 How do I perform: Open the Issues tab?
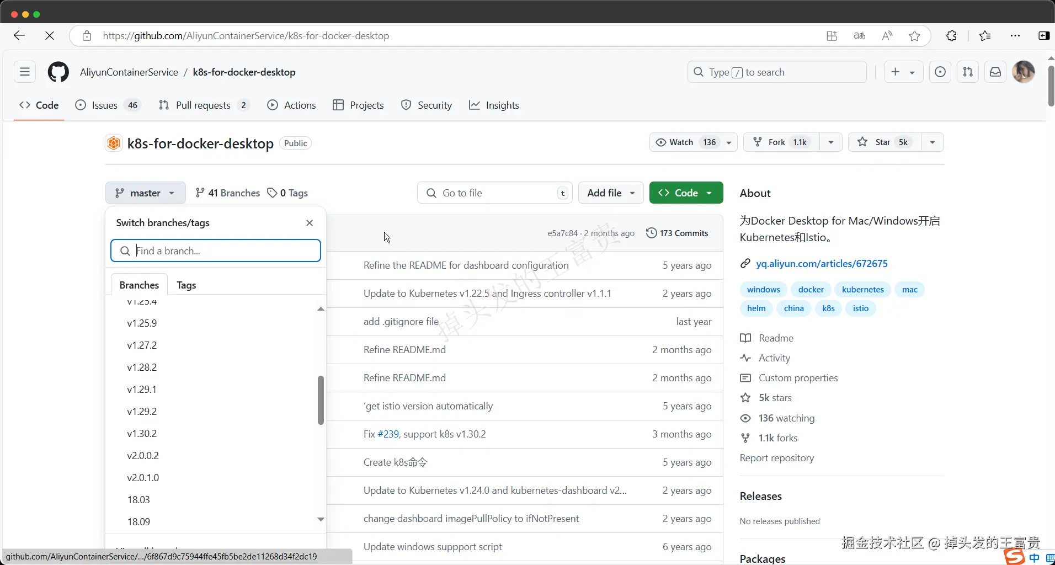pos(108,105)
